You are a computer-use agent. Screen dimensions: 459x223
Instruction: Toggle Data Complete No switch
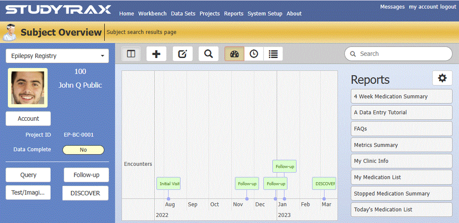point(84,150)
